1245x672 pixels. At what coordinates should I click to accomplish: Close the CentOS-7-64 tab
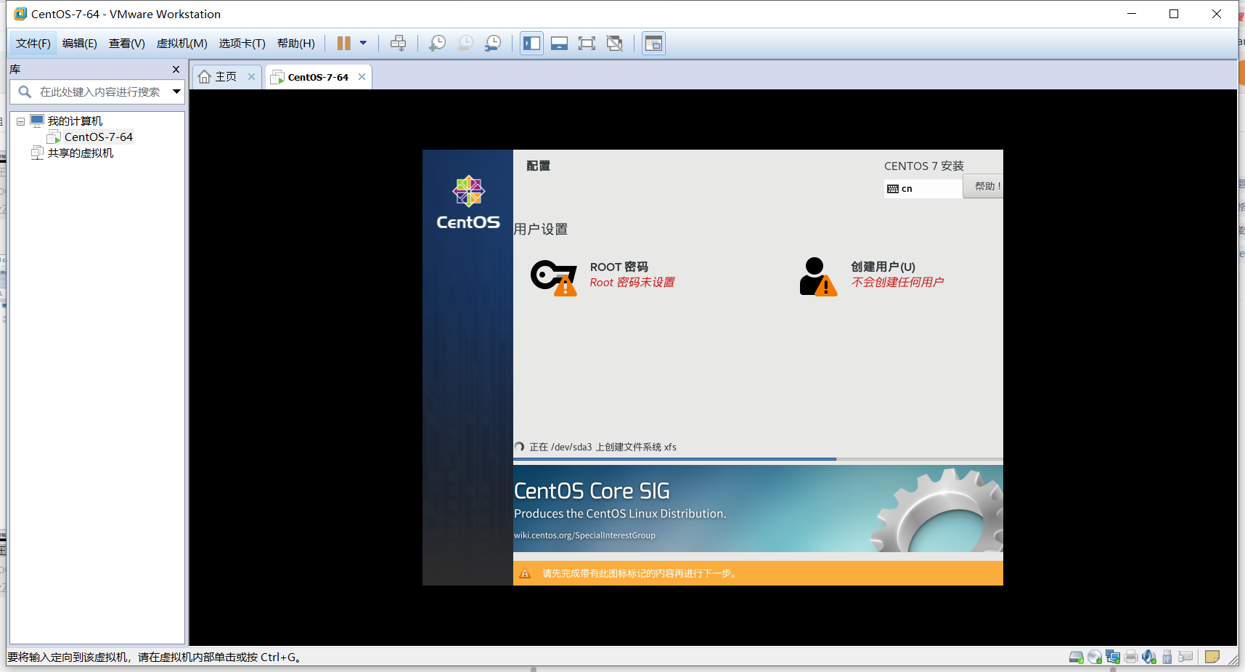pyautogui.click(x=362, y=77)
